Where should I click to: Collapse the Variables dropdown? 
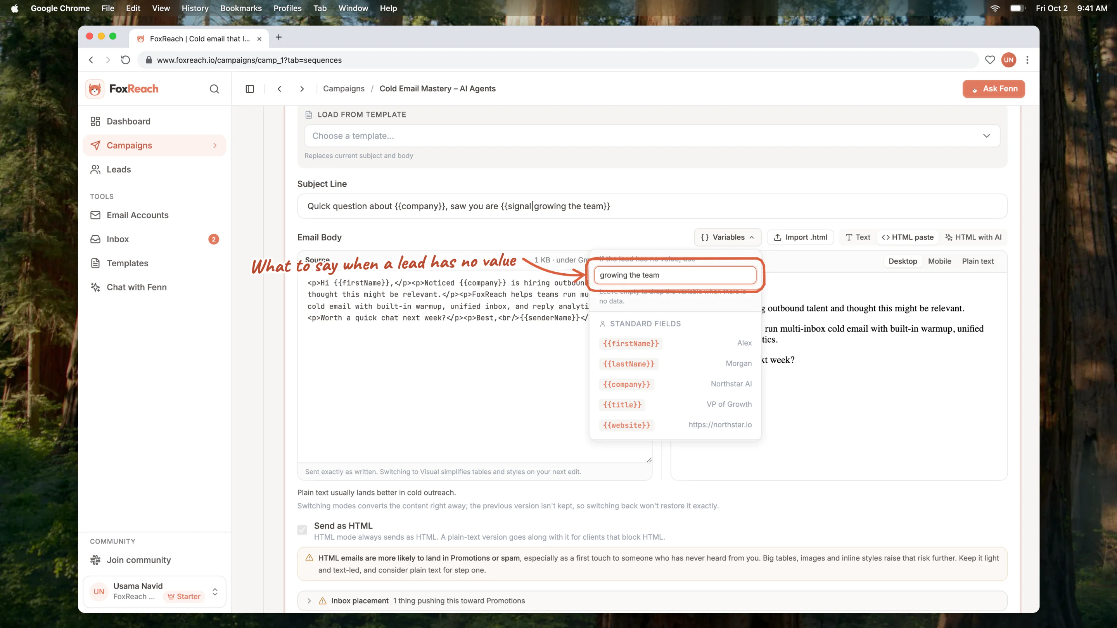click(728, 238)
